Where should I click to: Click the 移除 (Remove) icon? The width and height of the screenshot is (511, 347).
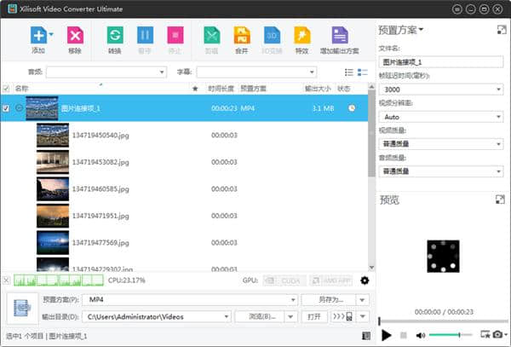click(x=75, y=36)
